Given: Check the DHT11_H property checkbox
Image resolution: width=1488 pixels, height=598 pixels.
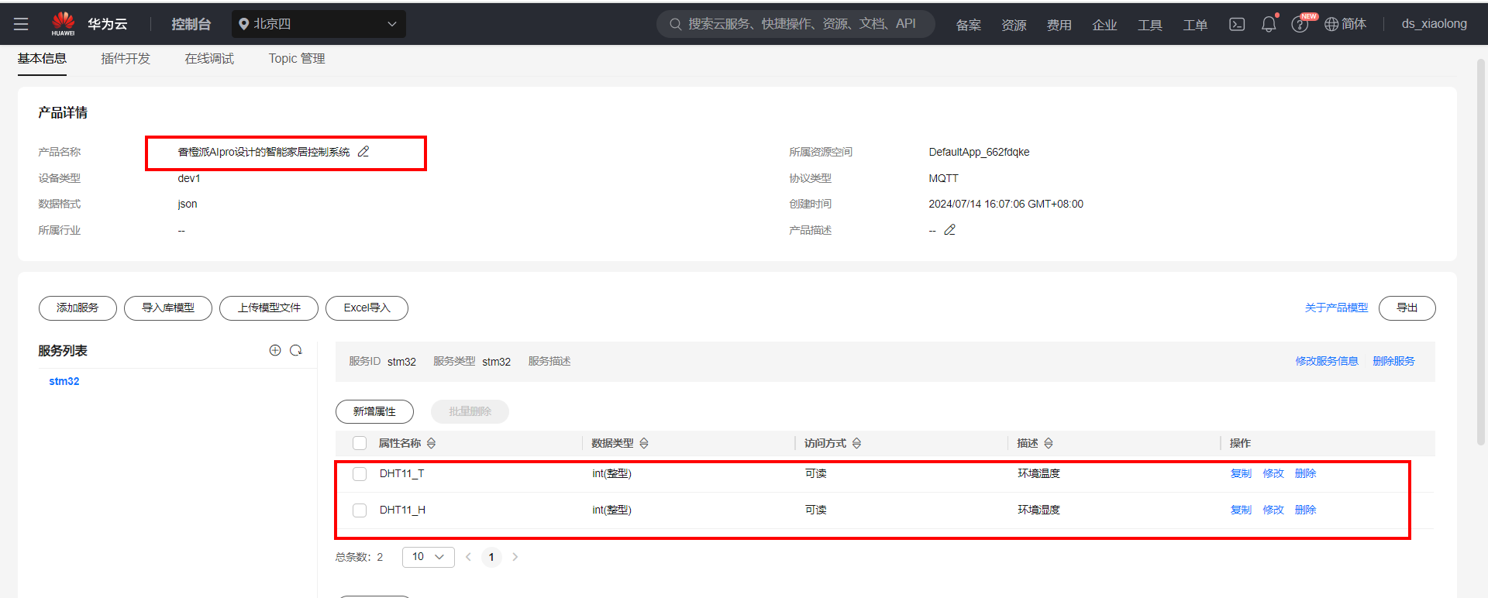Looking at the screenshot, I should coord(360,510).
